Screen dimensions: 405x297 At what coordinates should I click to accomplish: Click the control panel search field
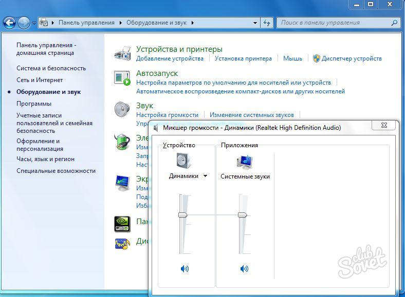click(x=334, y=23)
